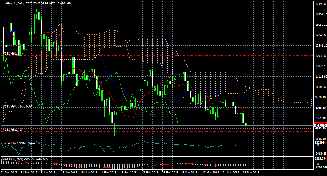Select the #382466114 buy 0.10 order label
The image size is (327, 176).
click(x=17, y=107)
